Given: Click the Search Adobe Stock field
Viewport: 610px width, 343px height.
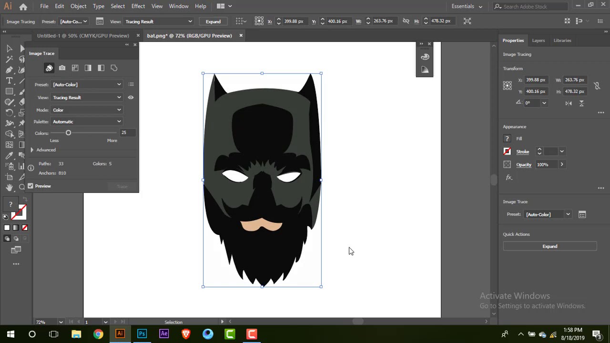Looking at the screenshot, I should 531,7.
